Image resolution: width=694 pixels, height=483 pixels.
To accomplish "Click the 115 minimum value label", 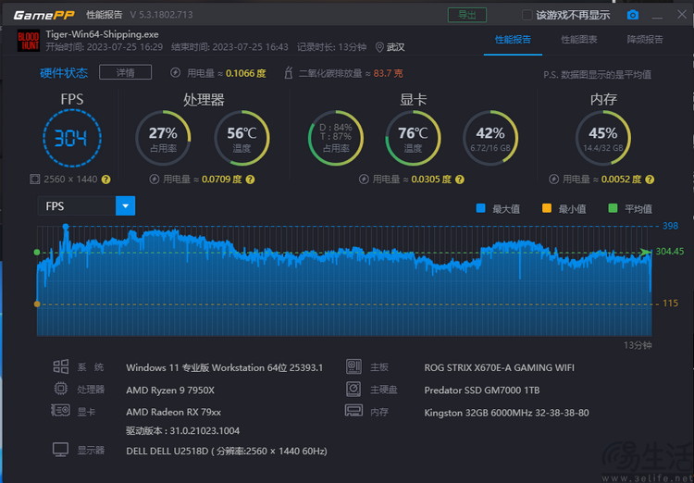I will point(670,303).
